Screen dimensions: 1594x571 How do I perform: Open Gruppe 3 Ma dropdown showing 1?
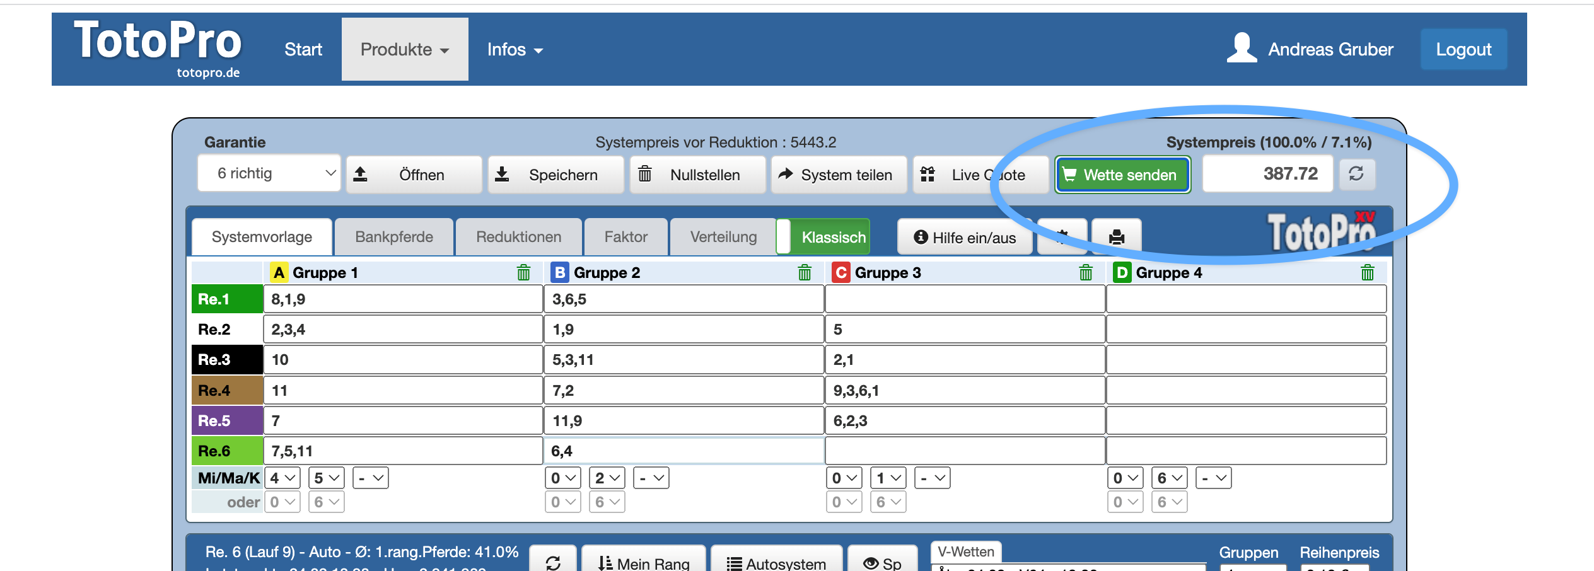(888, 478)
